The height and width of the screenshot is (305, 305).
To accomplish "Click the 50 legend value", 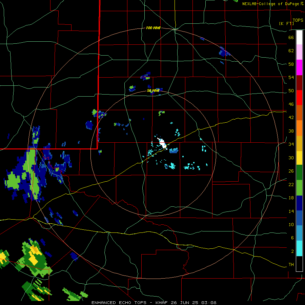I will (291, 90).
